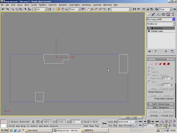Screen dimensions: 177x133
Task: Click the Windows Start button on taskbar
Action: [4, 131]
